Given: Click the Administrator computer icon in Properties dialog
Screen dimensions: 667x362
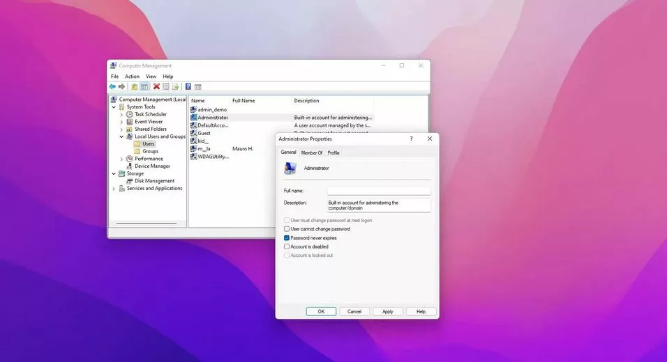Looking at the screenshot, I should click(290, 168).
